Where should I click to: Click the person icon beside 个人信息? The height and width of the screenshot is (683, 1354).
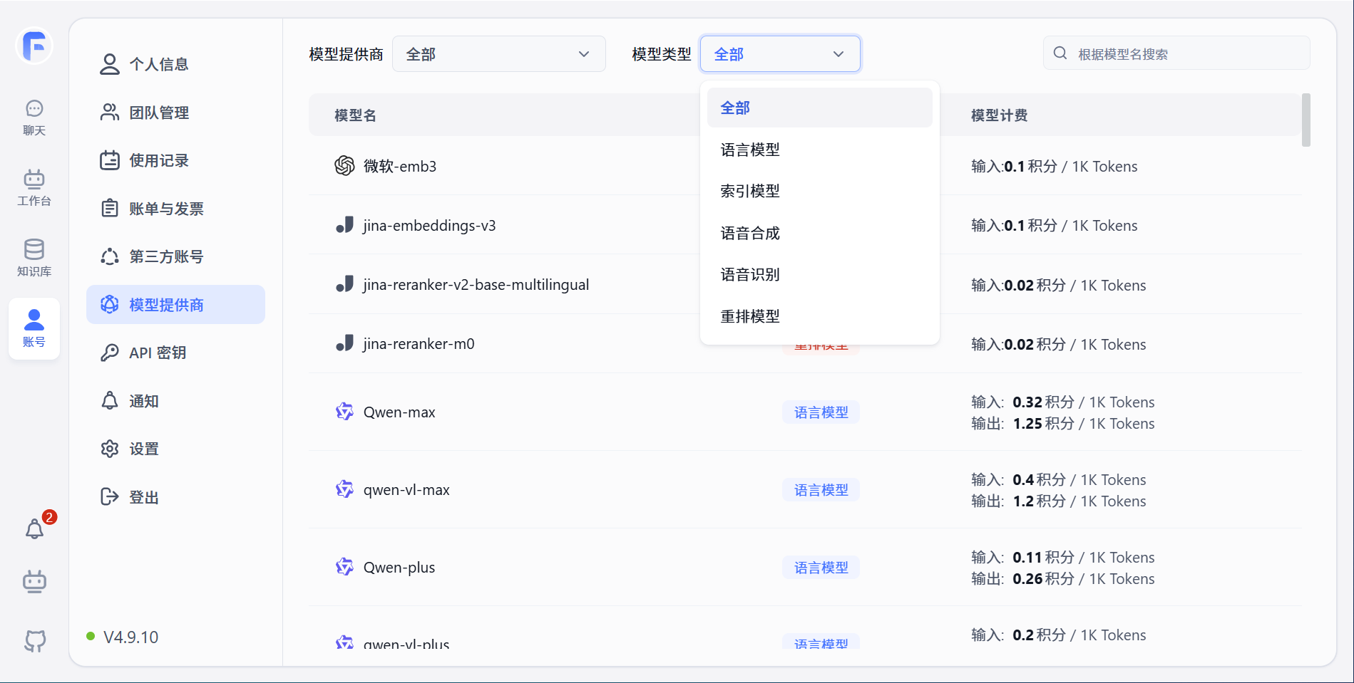point(109,64)
